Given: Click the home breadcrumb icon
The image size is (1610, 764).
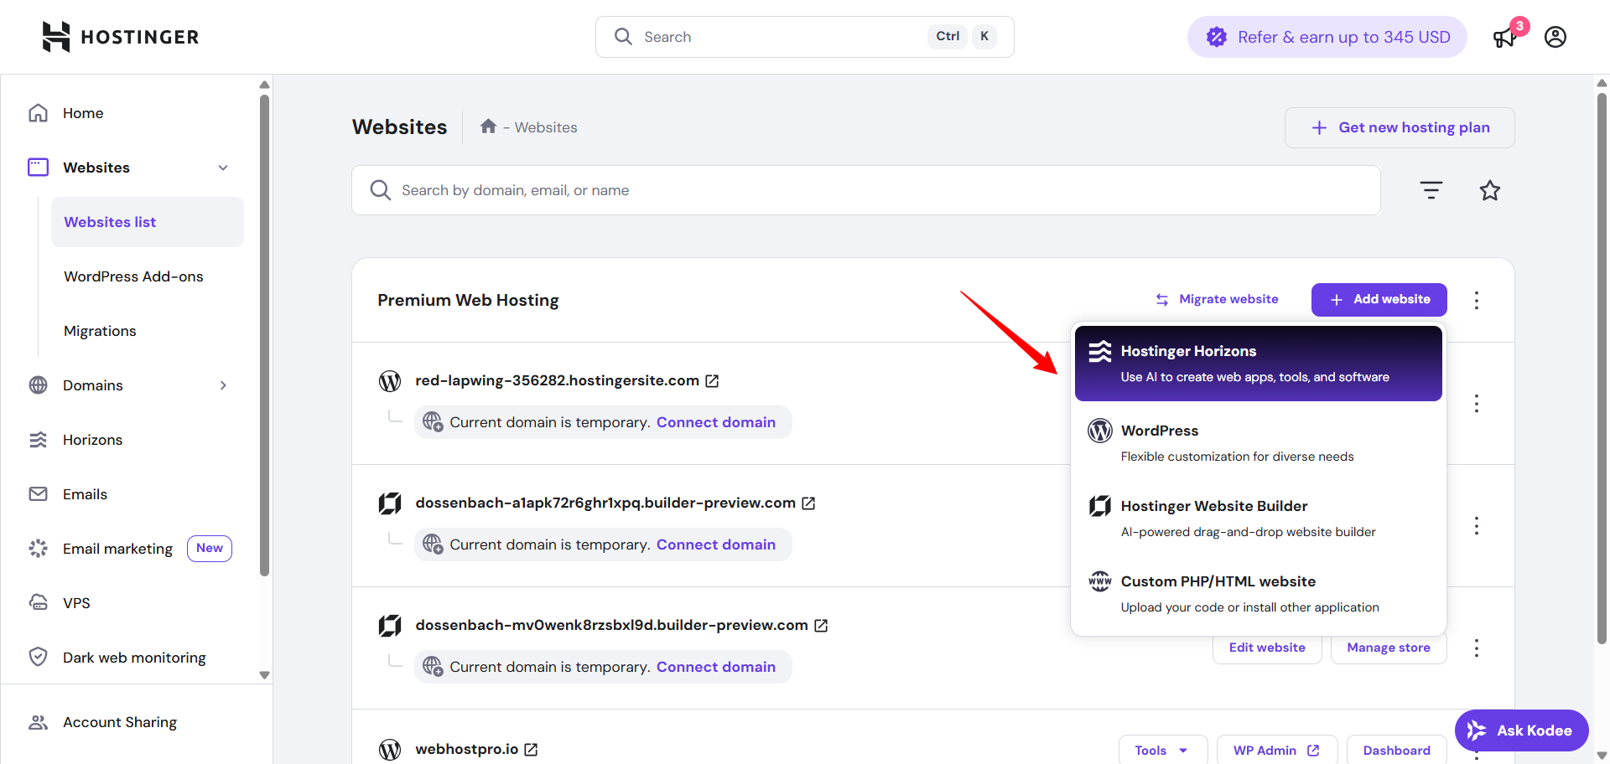Looking at the screenshot, I should pos(488,126).
